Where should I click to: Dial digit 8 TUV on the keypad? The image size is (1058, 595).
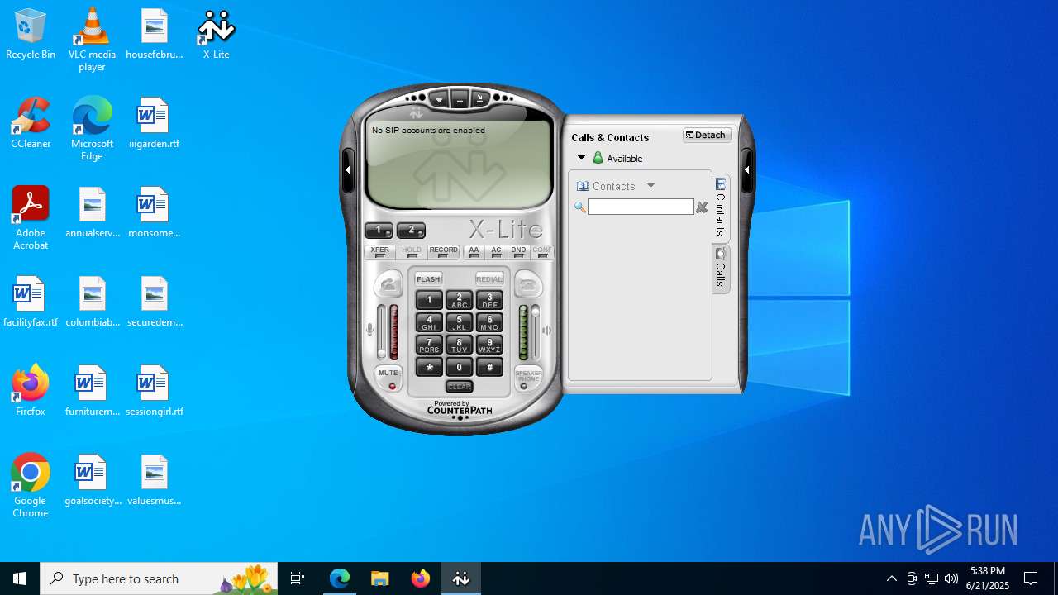[x=460, y=345]
